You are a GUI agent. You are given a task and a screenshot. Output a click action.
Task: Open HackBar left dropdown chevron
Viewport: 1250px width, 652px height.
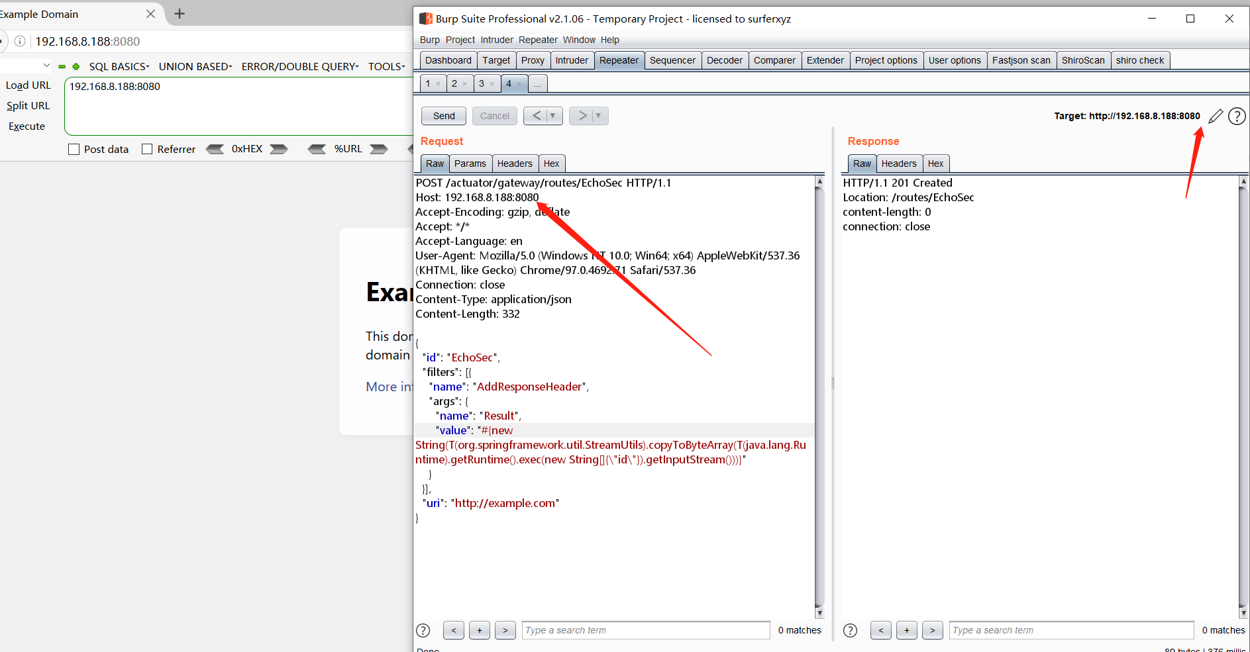(46, 66)
